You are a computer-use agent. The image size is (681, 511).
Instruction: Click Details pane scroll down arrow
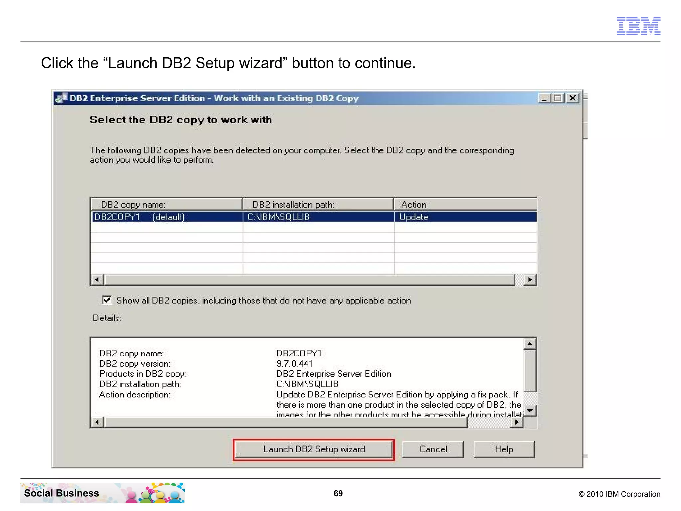(530, 410)
